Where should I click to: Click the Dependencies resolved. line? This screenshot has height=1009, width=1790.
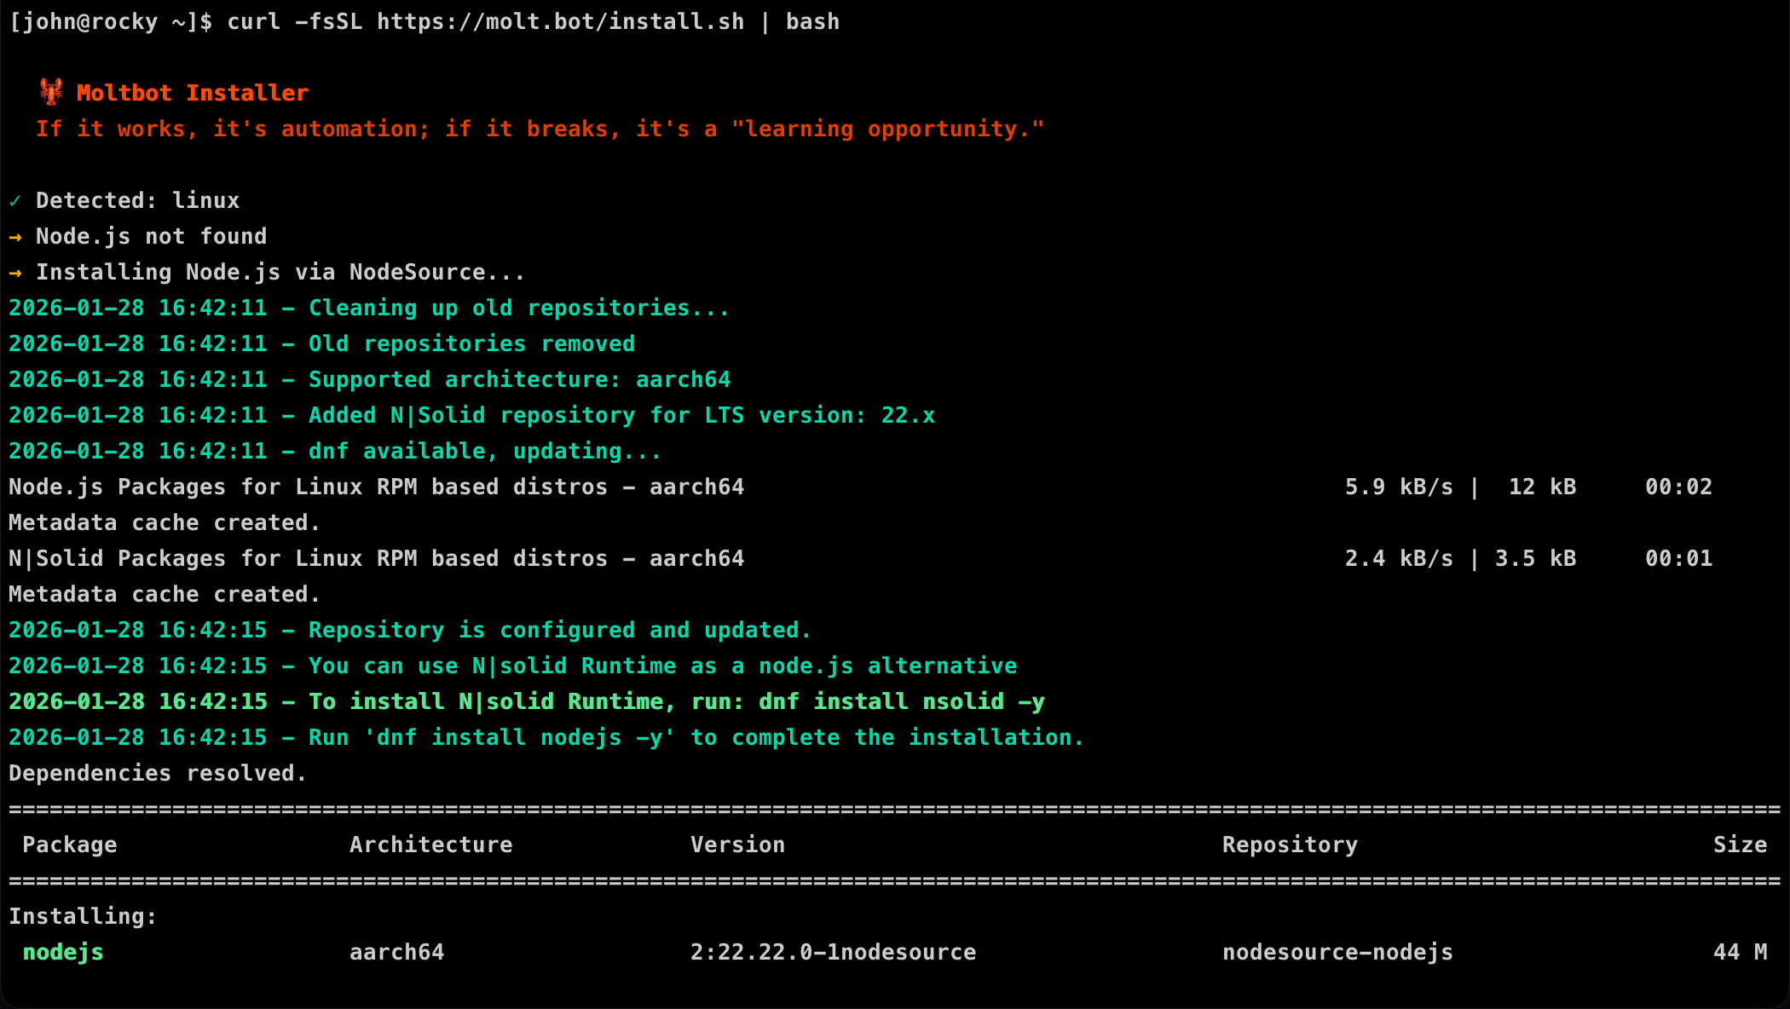click(x=158, y=773)
